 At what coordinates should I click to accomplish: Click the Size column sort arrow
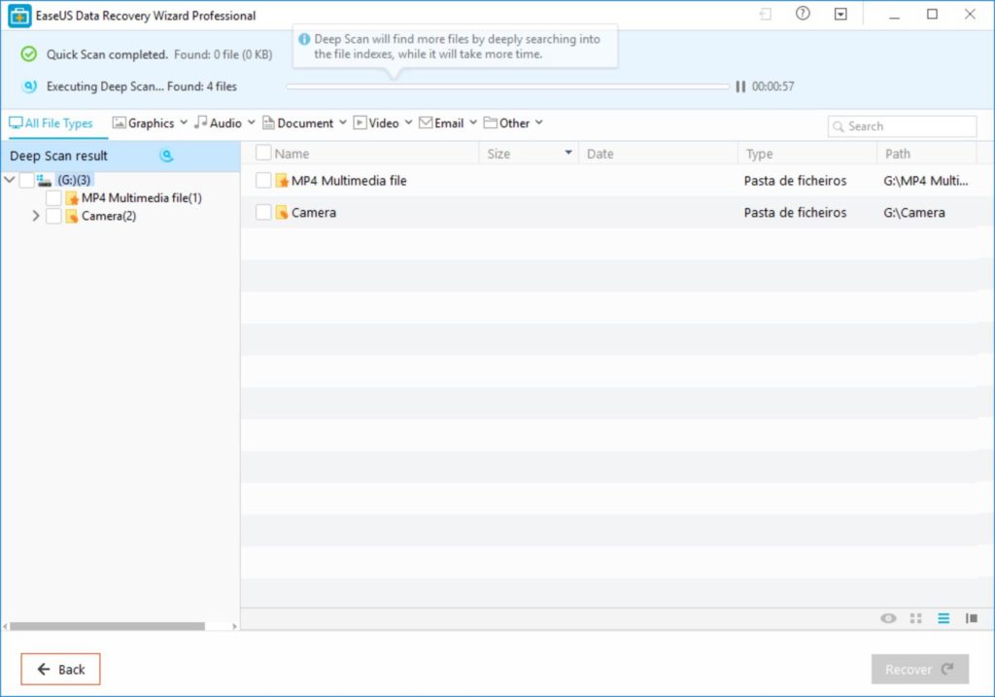click(x=568, y=153)
